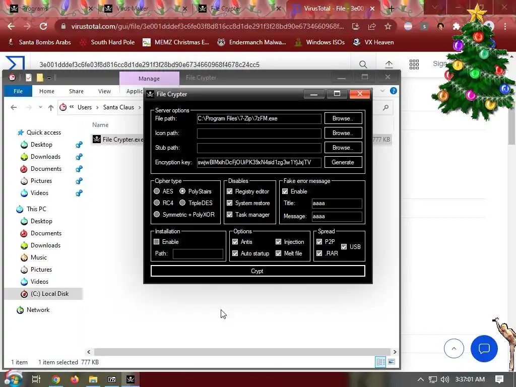Image resolution: width=516 pixels, height=387 pixels.
Task: Click right arrow of Explorer horizontal scrollbar
Action: click(395, 352)
